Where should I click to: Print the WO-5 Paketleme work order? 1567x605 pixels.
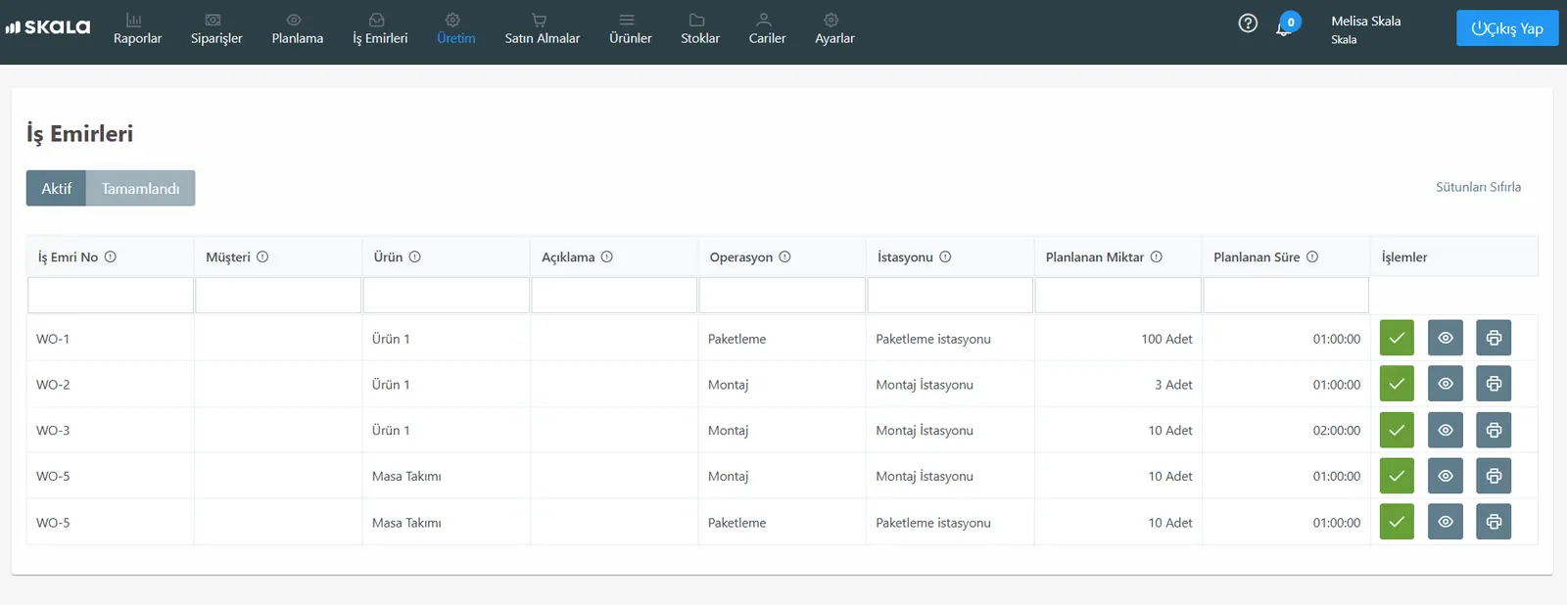point(1494,522)
